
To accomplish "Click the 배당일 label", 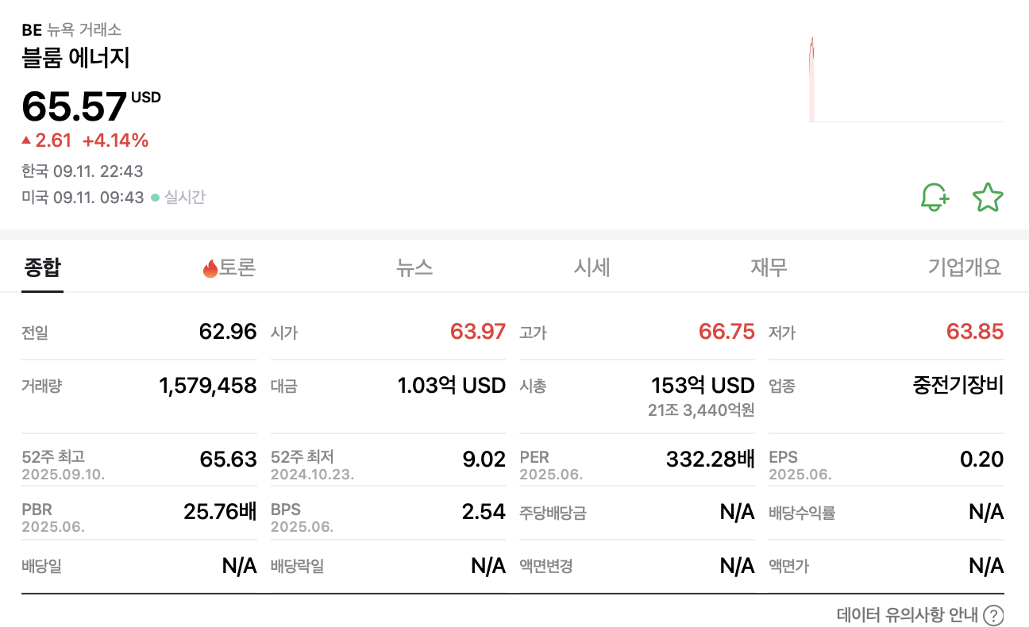I will [x=41, y=567].
